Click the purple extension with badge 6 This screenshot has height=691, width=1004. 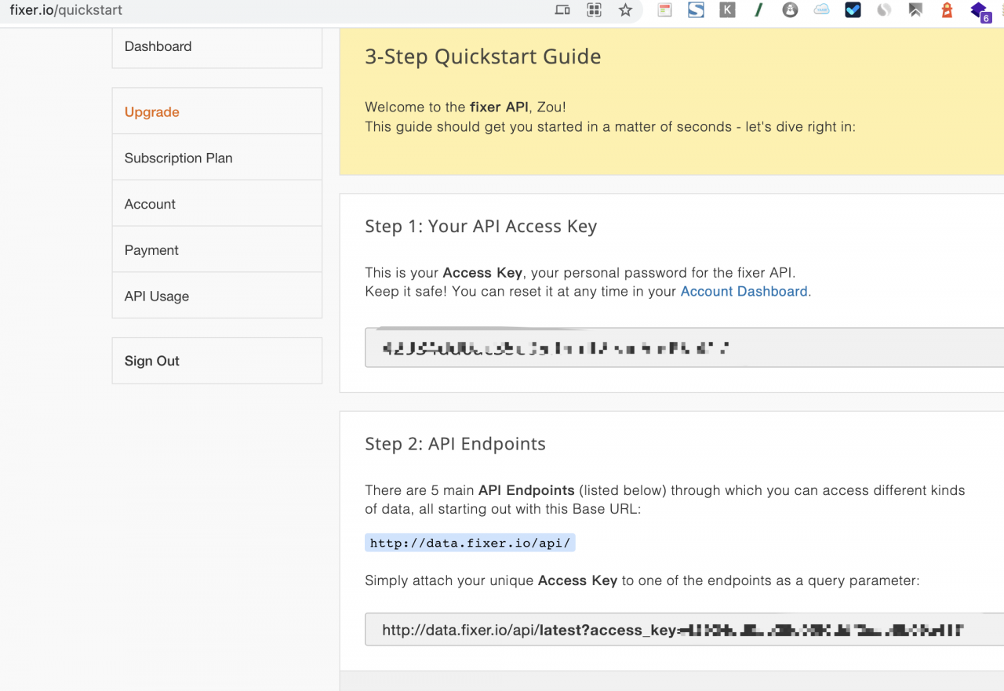979,11
